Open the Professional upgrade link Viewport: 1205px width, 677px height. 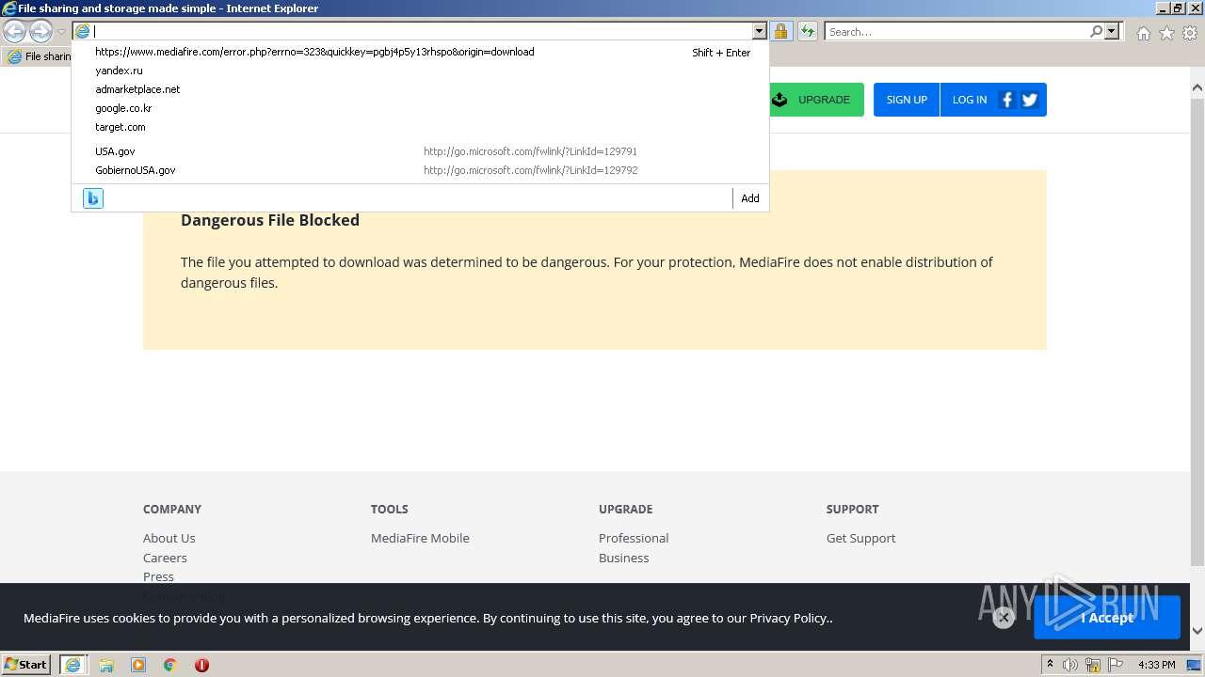[634, 538]
